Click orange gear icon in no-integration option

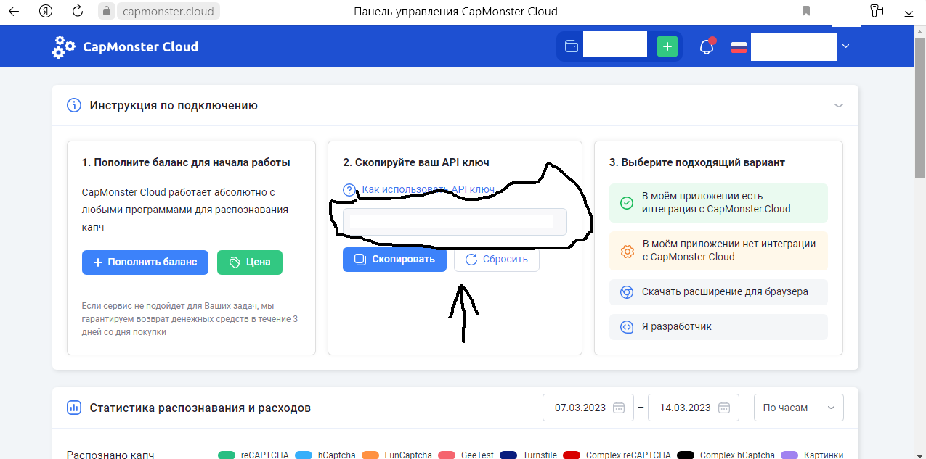pyautogui.click(x=626, y=251)
